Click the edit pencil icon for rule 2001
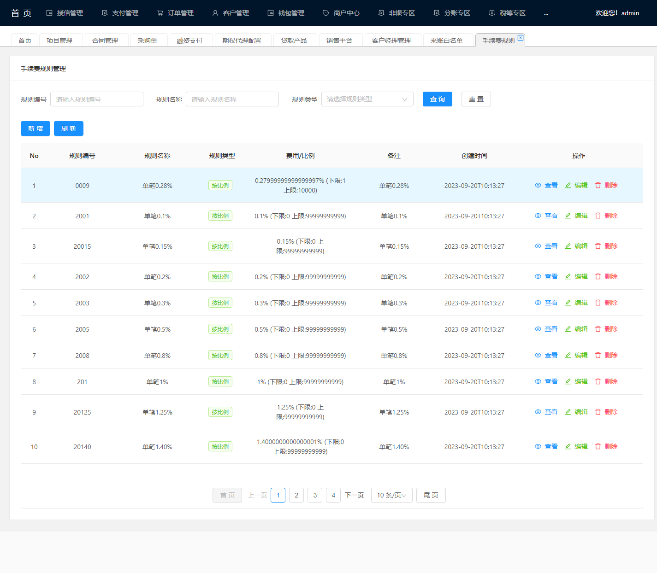This screenshot has width=657, height=573. pos(568,216)
